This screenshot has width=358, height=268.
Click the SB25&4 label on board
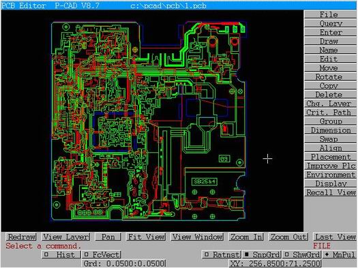(205, 181)
